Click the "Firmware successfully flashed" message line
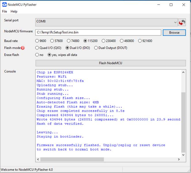 (101, 145)
